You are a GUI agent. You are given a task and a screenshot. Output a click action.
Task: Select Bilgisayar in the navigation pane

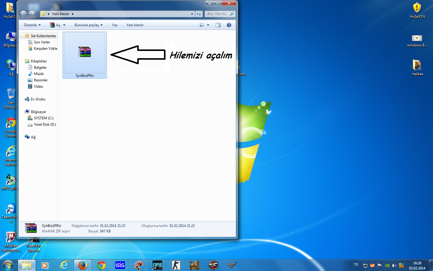[36, 112]
